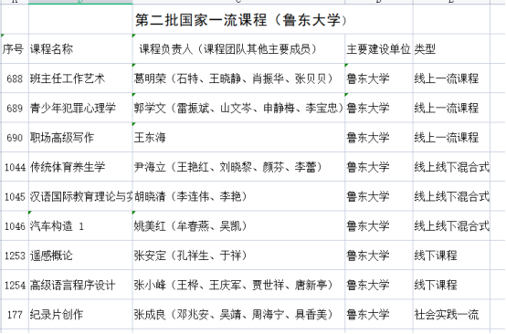
Task: Click the 主要建设单位 header cell
Action: point(378,49)
